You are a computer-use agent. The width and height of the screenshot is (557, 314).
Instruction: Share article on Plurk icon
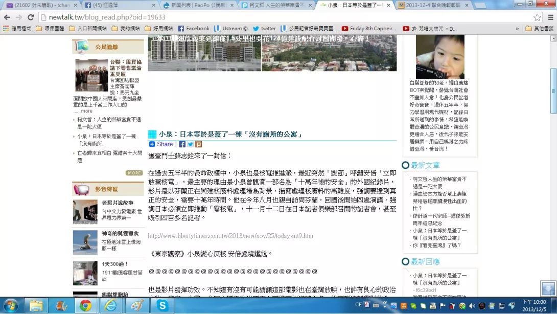(x=199, y=144)
